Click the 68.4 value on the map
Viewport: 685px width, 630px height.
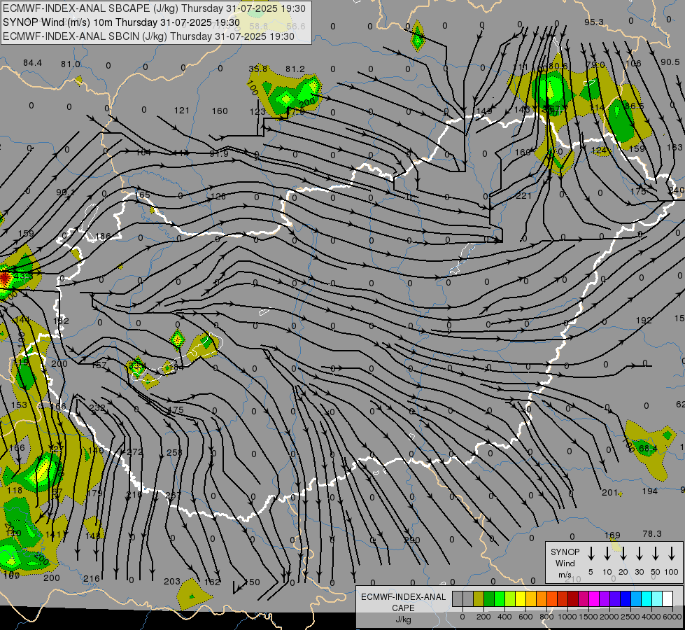click(x=648, y=448)
